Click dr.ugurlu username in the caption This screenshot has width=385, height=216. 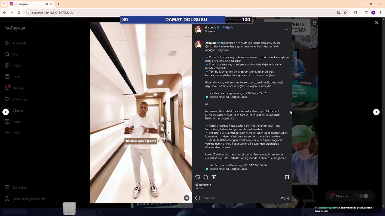pos(211,43)
